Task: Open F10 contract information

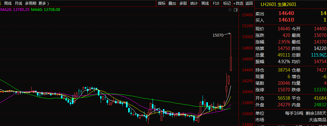Action: [x=216, y=3]
